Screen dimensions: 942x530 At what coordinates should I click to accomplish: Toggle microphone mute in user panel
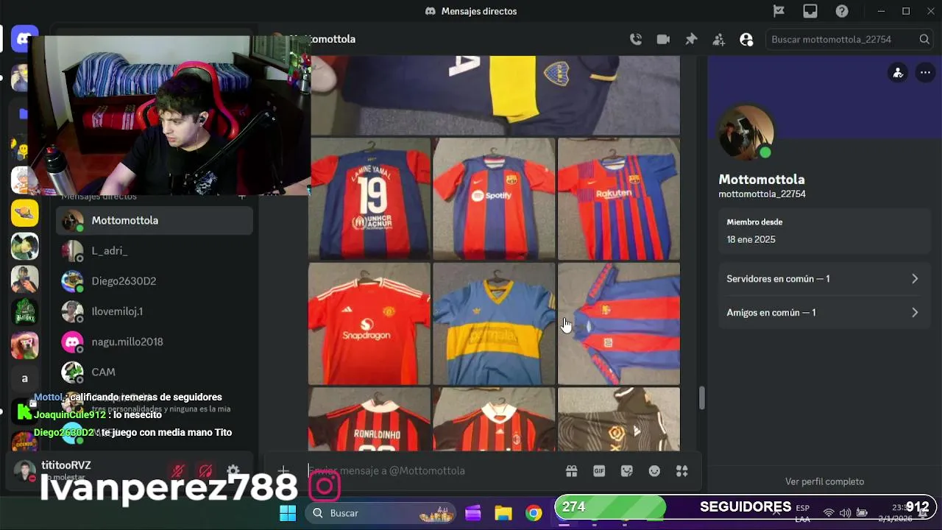click(177, 471)
